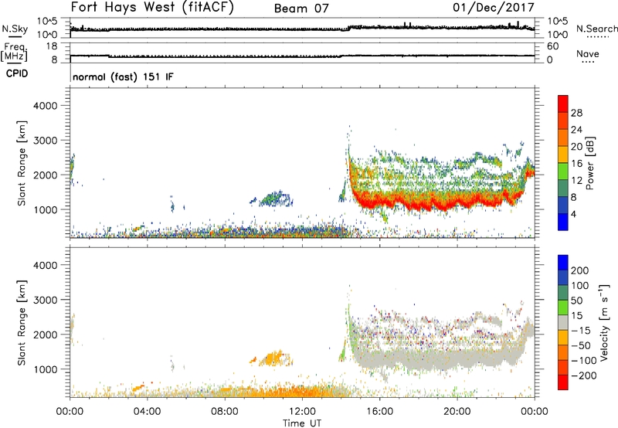Click the '200' Velocity colorbar tick label

580,270
